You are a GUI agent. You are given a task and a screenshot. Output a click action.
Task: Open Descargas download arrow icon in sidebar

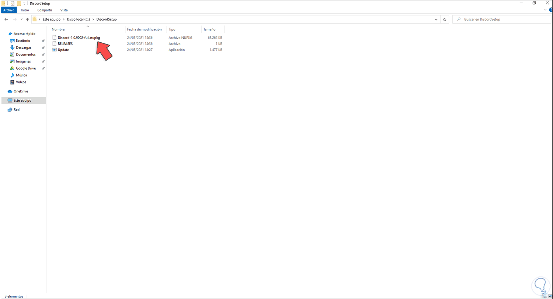12,48
